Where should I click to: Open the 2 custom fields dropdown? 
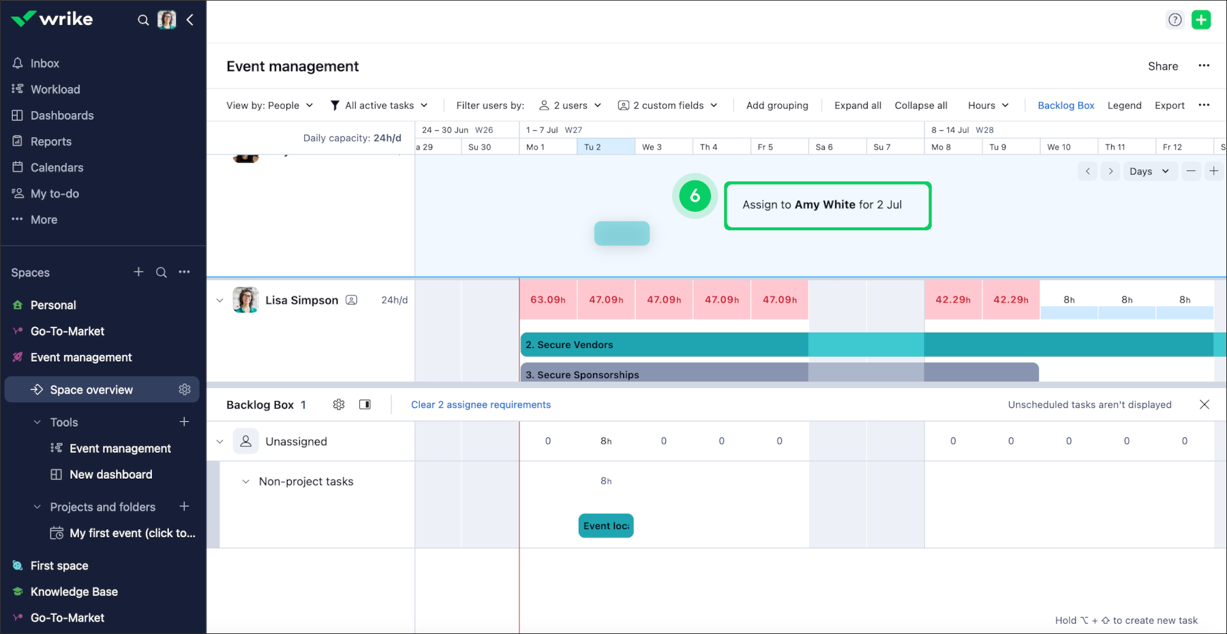(x=668, y=106)
